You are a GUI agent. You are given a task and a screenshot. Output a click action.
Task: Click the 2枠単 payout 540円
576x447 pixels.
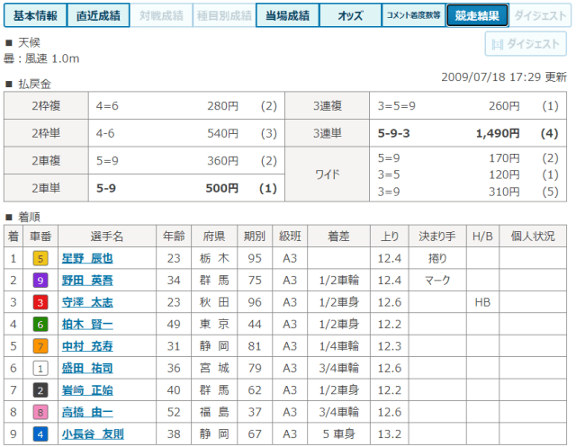point(222,133)
